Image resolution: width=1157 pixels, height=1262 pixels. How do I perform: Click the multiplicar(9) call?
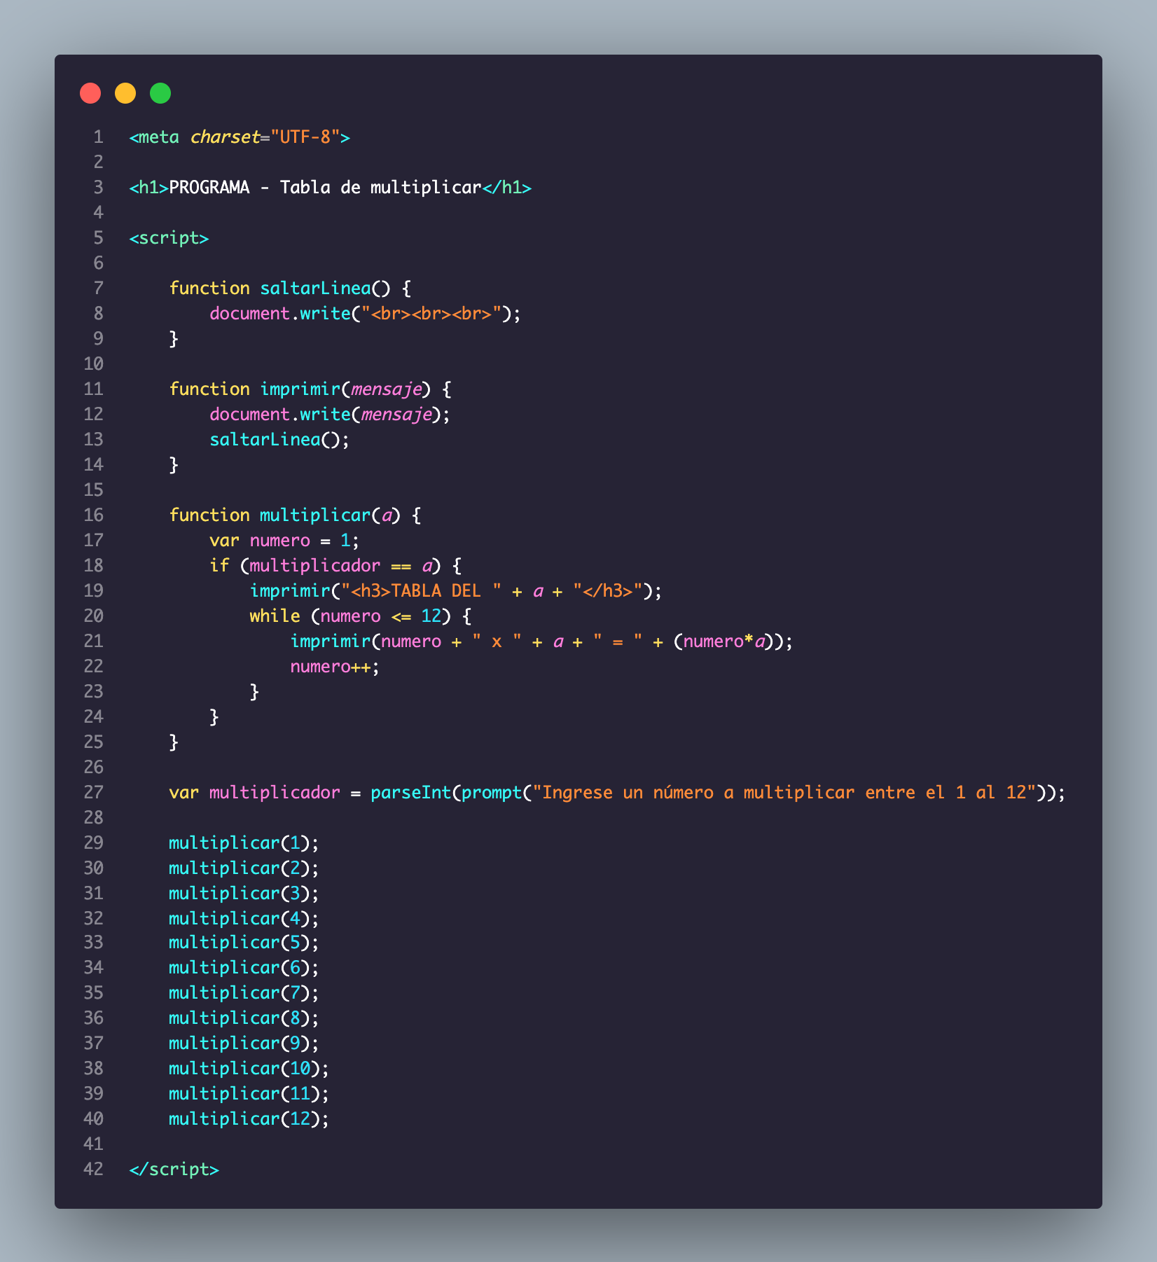click(244, 1043)
